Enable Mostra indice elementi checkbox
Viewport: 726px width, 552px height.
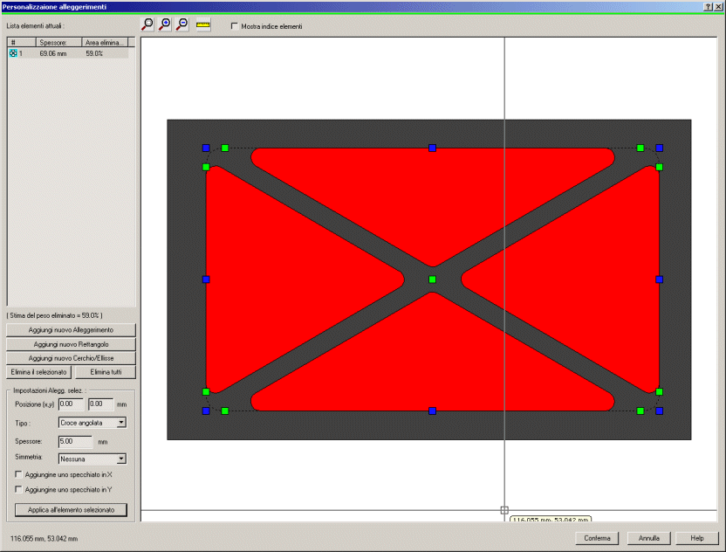234,26
